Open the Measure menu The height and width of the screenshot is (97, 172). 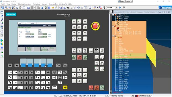click(x=44, y=4)
